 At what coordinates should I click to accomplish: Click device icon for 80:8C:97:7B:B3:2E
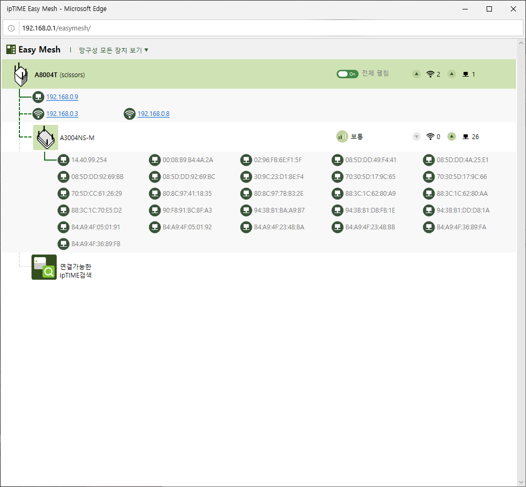coord(246,194)
